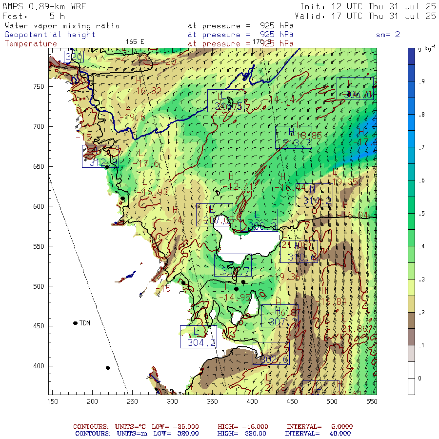
Task: Click the '350' horizontal axis tick label
Action: [x=212, y=401]
